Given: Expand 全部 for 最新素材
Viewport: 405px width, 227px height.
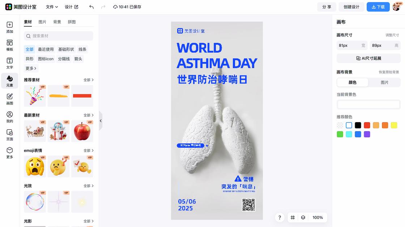Looking at the screenshot, I should pos(88,115).
